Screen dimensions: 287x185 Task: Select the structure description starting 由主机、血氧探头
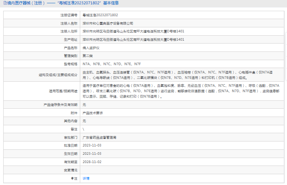(178, 75)
